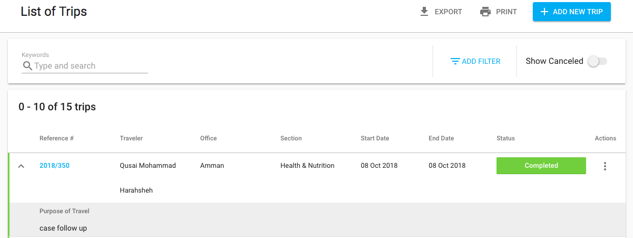Click the List of Trips heading
The width and height of the screenshot is (633, 238).
point(54,11)
